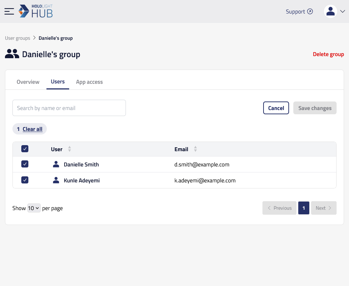This screenshot has height=286, width=349.
Task: Go to the Previous page
Action: coord(279,208)
